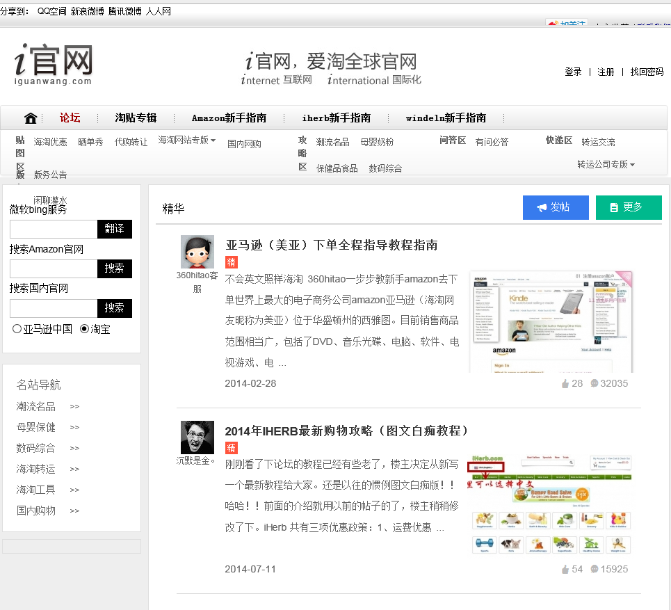Expand 转运公司专版 dropdown
Screen dimensions: 671x610
(606, 164)
